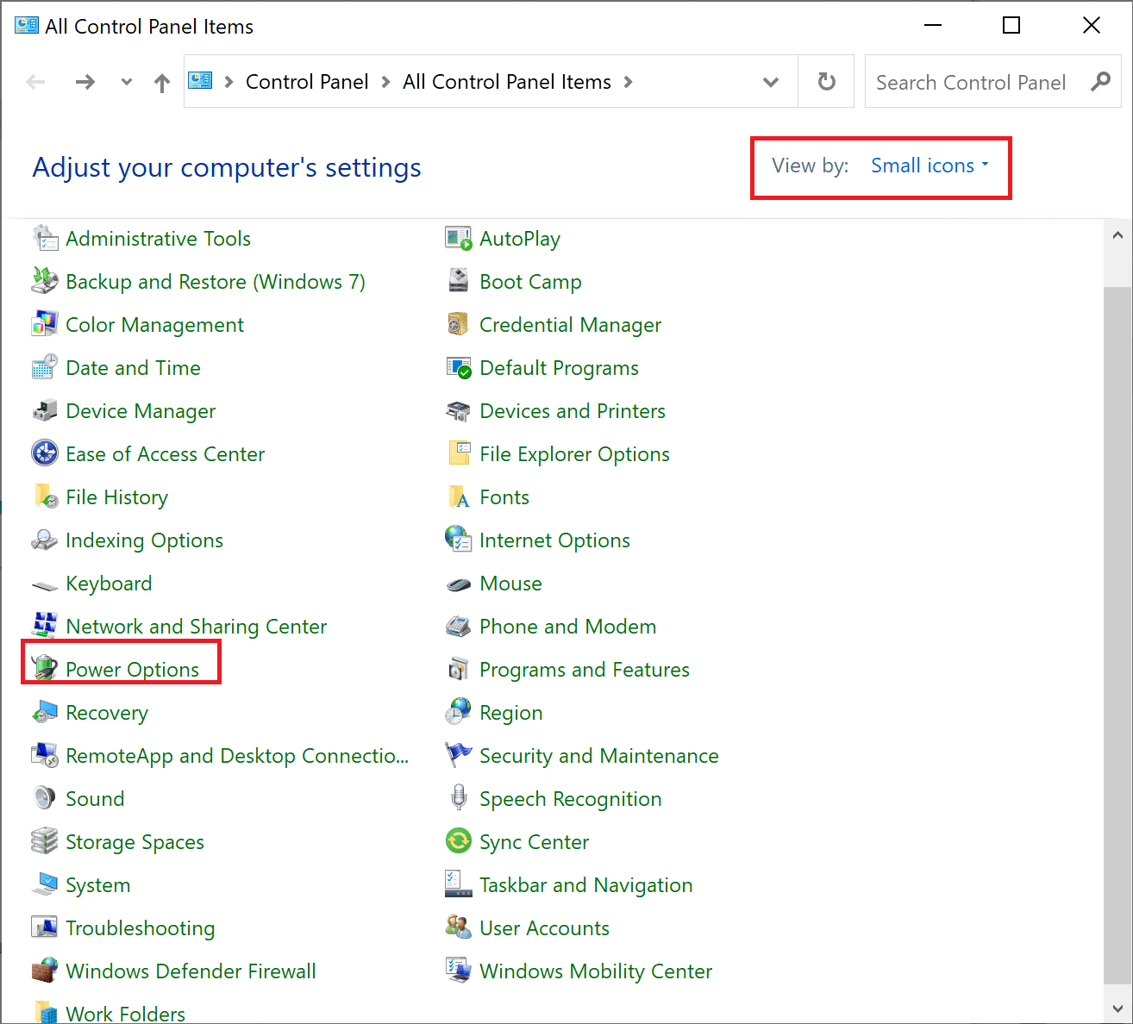Go forward with the forward arrow
1133x1024 pixels.
(85, 82)
